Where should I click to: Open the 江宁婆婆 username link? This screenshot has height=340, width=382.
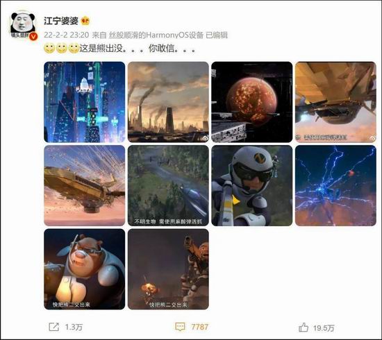[x=61, y=21]
